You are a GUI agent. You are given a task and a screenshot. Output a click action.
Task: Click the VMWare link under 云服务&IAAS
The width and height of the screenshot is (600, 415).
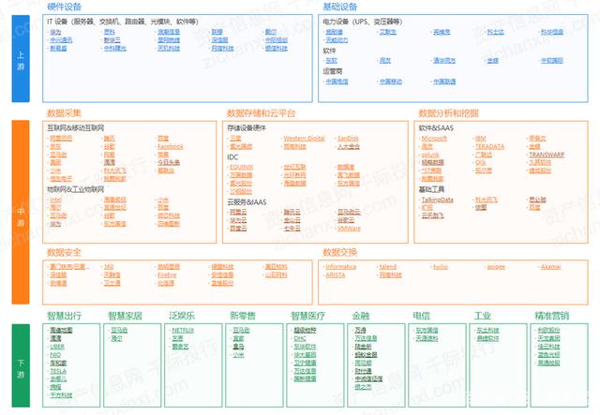349,229
